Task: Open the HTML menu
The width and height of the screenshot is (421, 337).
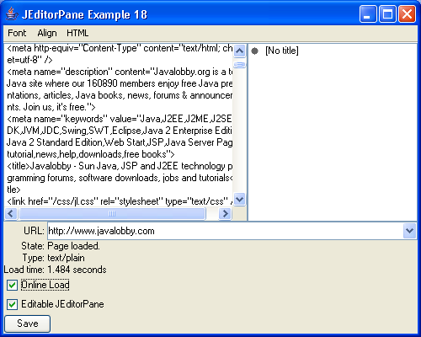Action: click(x=77, y=33)
